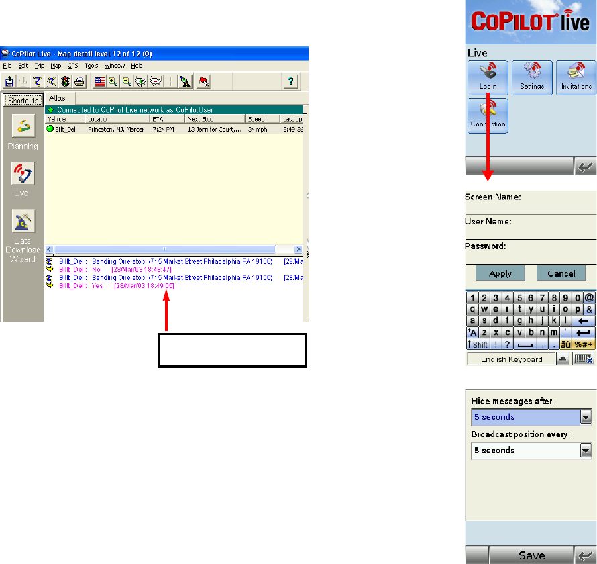597x564 pixels.
Task: Launch the Data Download Wizard shortcut
Action: pos(23,221)
